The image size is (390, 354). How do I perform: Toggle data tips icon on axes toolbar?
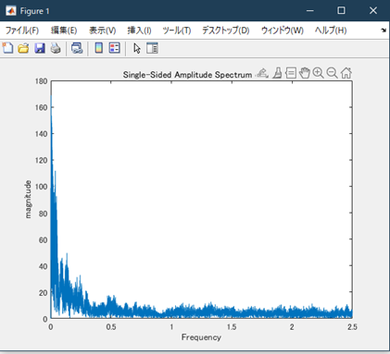coord(291,73)
